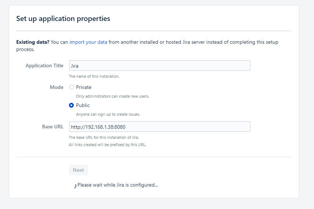Viewport: 314px width, 209px height.
Task: Click the bold 'Existing data?' text
Action: [33, 42]
